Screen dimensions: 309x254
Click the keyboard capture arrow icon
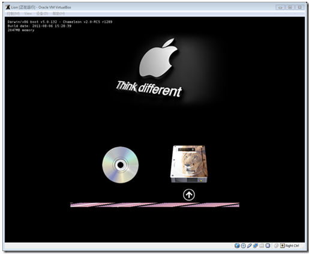(282, 246)
